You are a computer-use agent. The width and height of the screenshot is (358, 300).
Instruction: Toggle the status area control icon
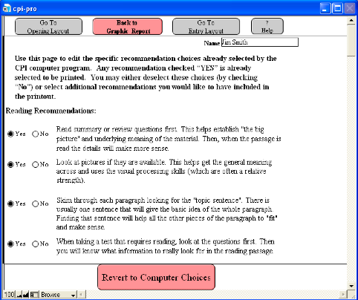pos(34,295)
